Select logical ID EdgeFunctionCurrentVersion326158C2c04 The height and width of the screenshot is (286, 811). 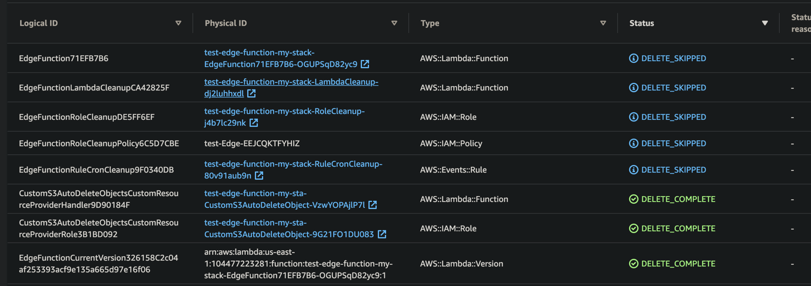point(98,264)
